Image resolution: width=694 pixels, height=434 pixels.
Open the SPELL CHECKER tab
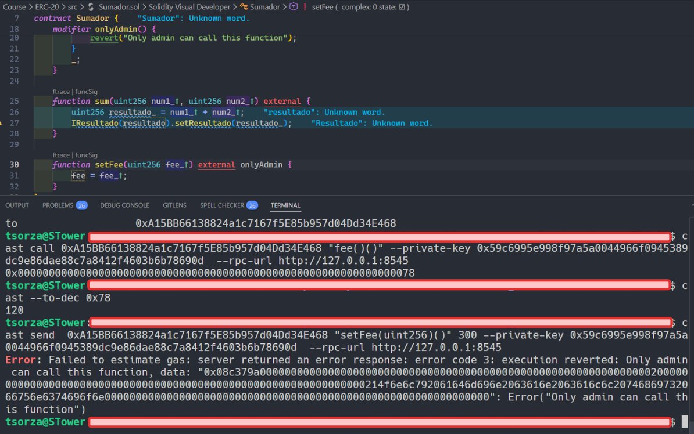click(x=222, y=205)
